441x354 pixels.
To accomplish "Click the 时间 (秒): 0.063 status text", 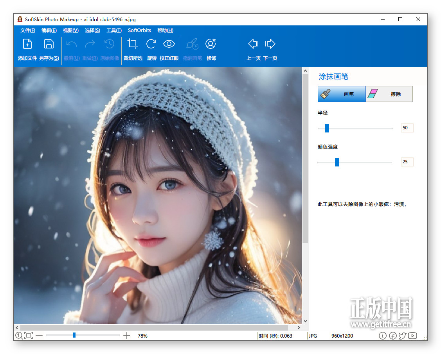I will pyautogui.click(x=275, y=336).
